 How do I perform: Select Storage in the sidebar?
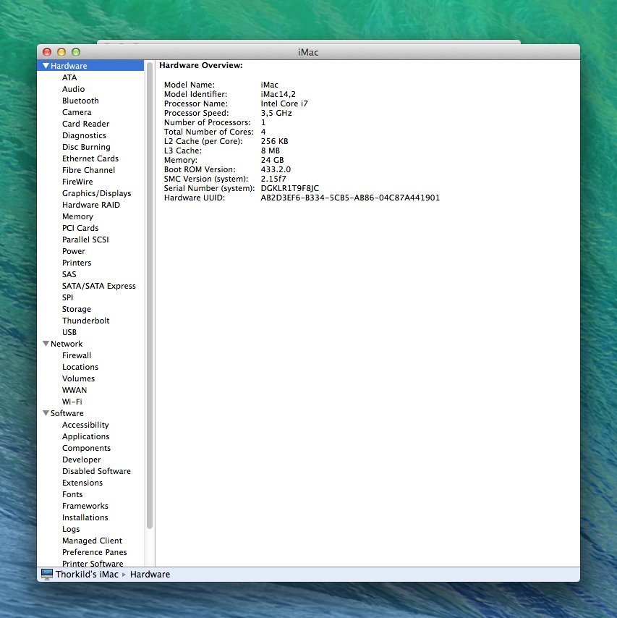coord(77,310)
